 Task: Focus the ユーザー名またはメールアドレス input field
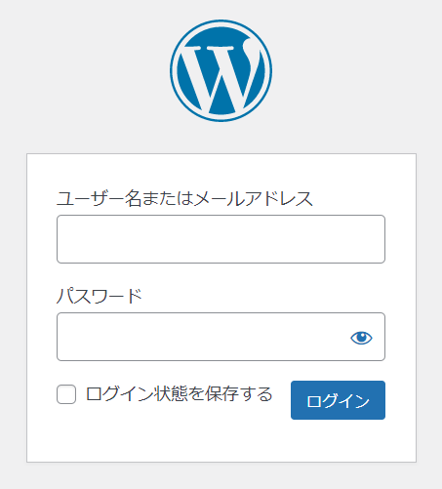click(221, 239)
